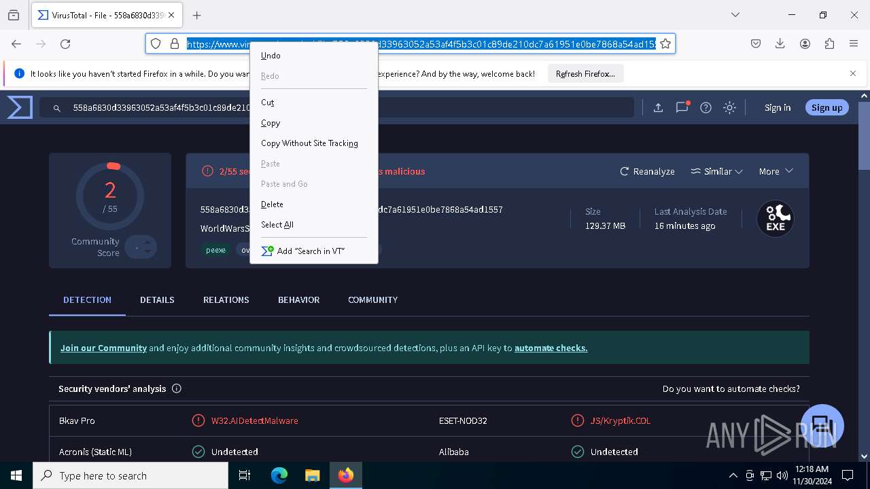Screen dimensions: 870x489
Task: Open the Firefox downloads icon
Action: 780,43
